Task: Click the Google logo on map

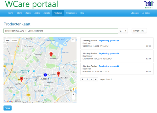Action: [8, 101]
